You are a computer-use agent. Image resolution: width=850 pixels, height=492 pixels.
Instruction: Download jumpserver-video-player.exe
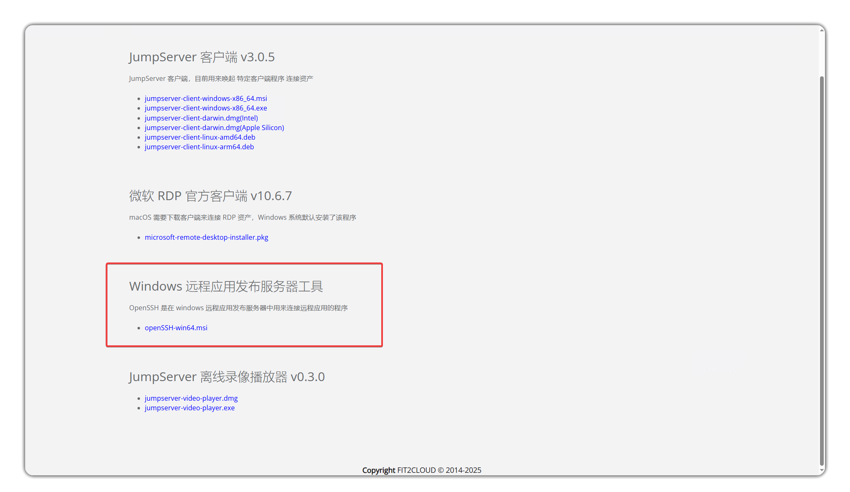coord(190,408)
